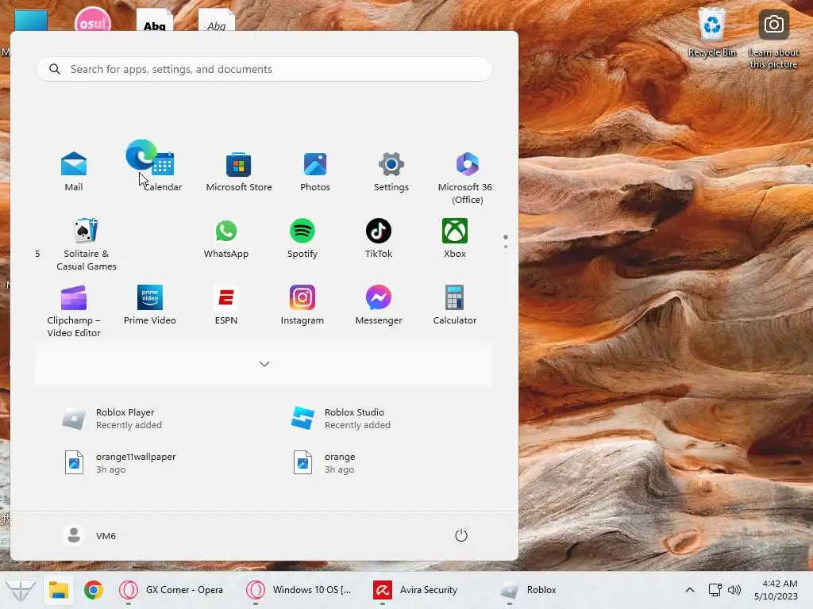
Task: Open Solitaire & Casual Games
Action: (86, 244)
